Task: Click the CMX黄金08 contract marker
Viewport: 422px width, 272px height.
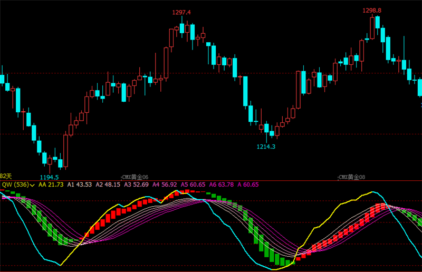Action: coord(352,177)
